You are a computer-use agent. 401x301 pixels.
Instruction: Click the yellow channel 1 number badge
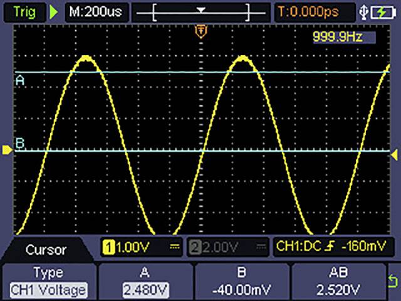click(108, 247)
